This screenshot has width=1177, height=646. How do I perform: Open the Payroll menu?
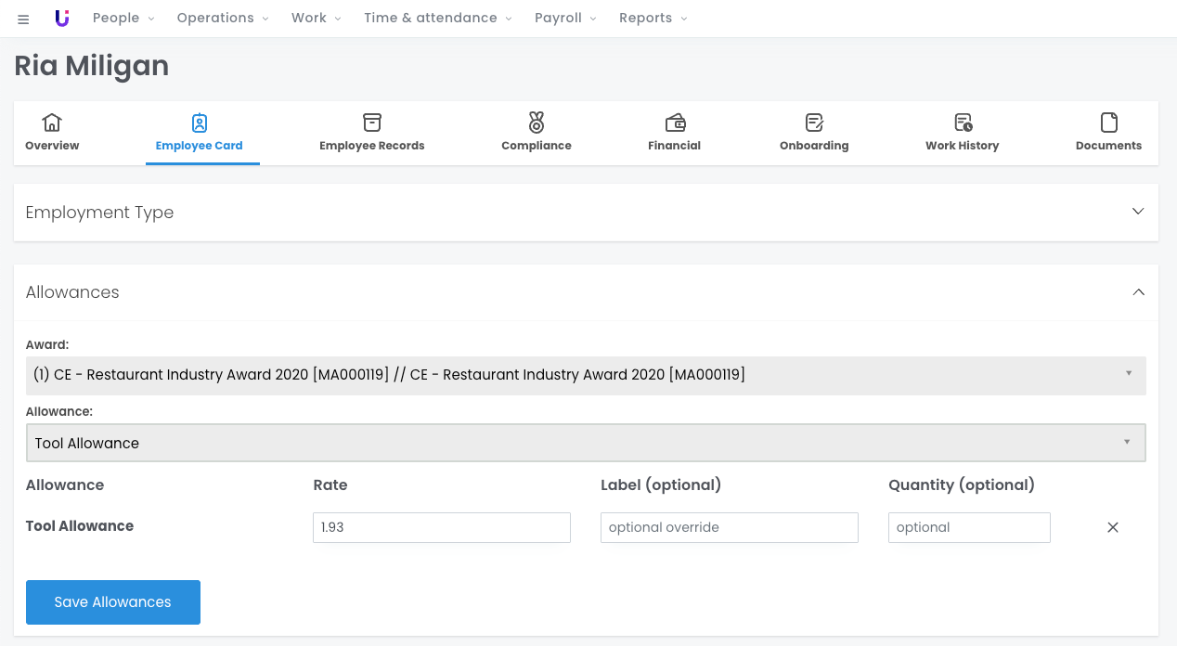point(565,19)
